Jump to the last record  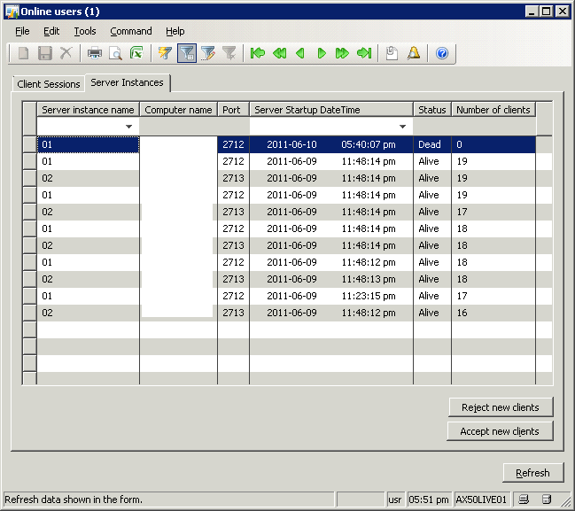pyautogui.click(x=363, y=53)
